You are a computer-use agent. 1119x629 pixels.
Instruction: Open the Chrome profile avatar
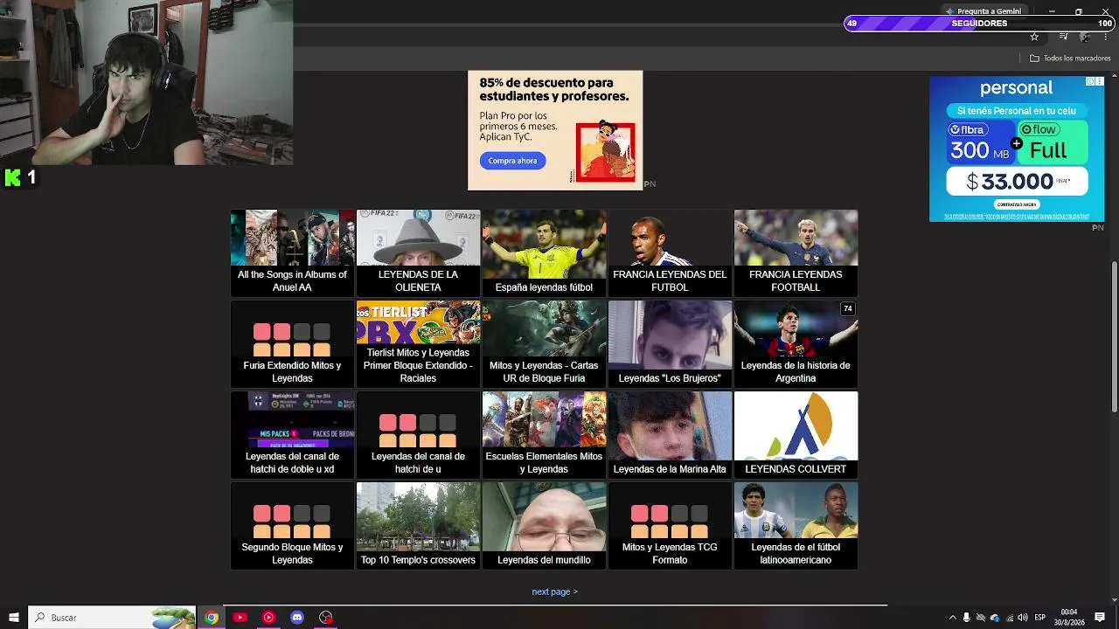[x=1085, y=37]
